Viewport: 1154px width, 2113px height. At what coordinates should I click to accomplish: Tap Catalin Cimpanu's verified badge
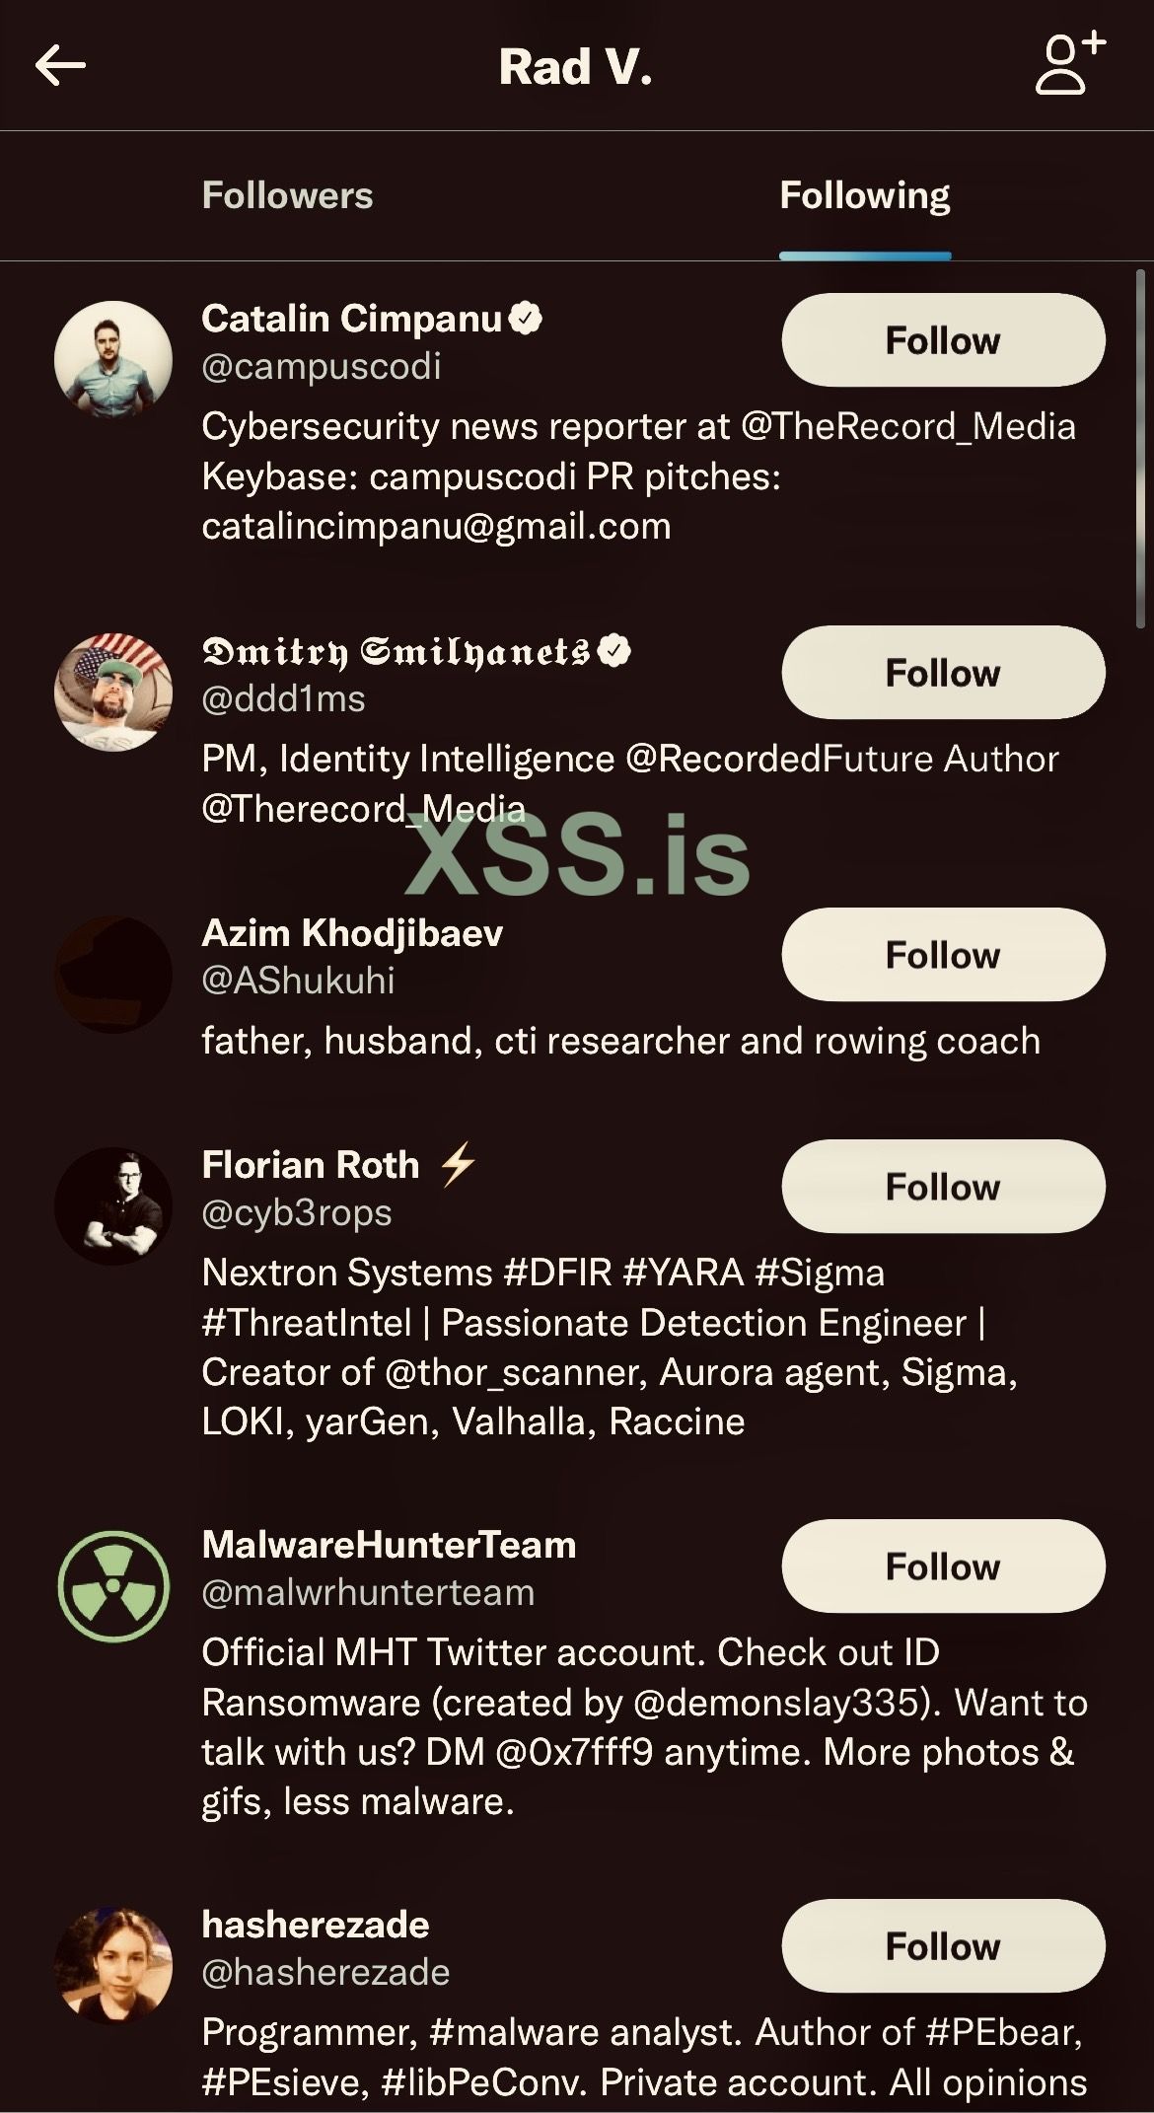pyautogui.click(x=526, y=319)
